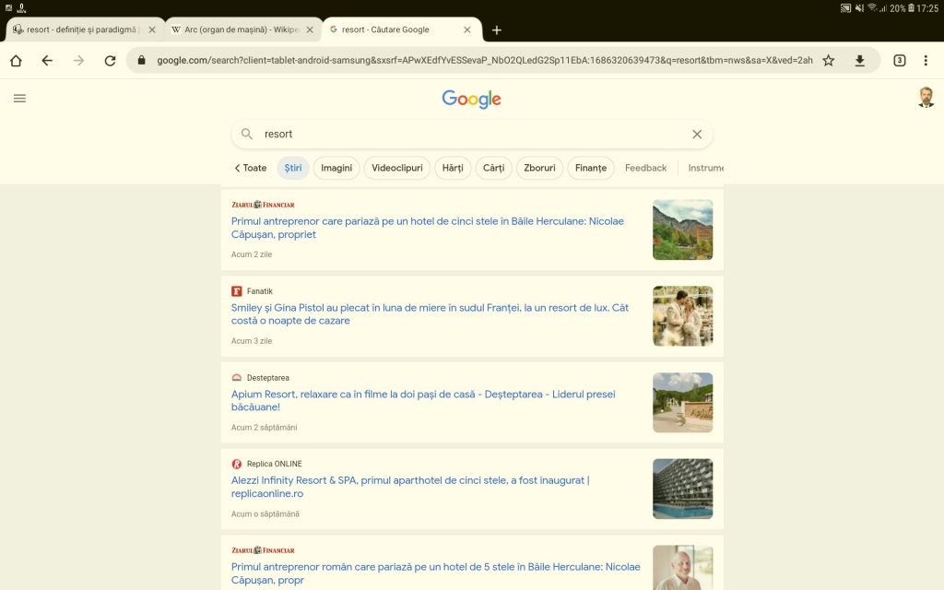
Task: Open new tab with plus button
Action: (497, 29)
